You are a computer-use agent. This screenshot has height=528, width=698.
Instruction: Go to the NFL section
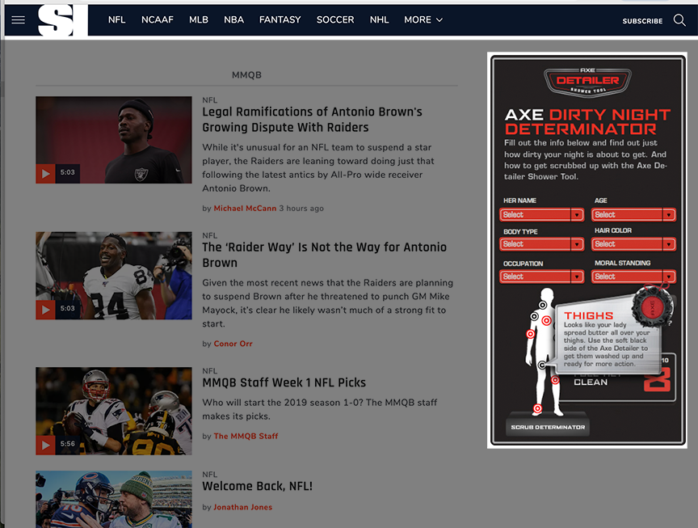[116, 19]
